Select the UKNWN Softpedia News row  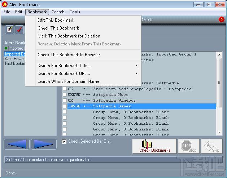pyautogui.click(x=142, y=94)
